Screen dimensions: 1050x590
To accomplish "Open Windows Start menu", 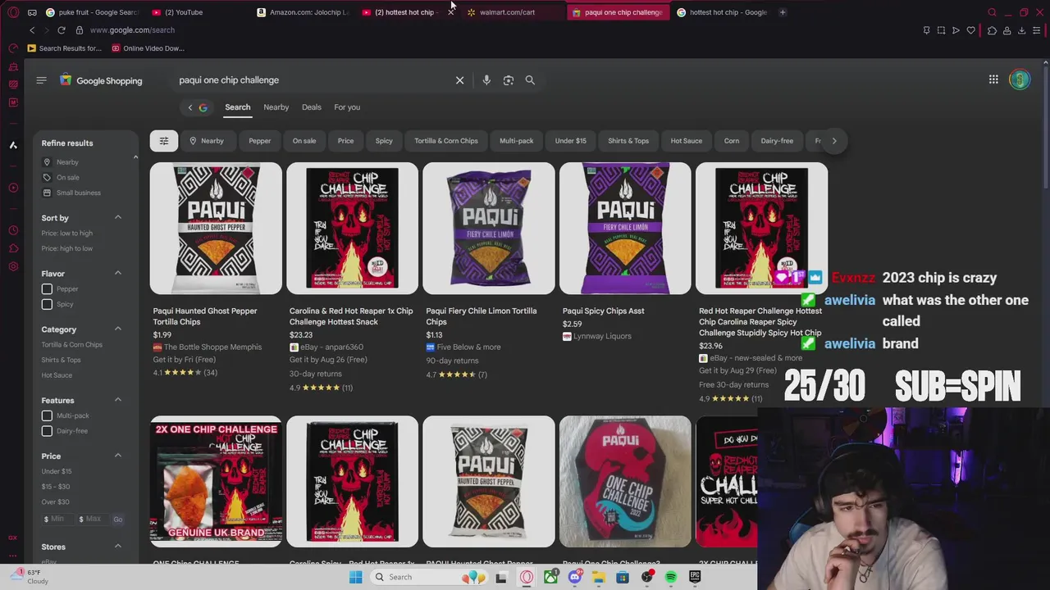I will click(355, 577).
